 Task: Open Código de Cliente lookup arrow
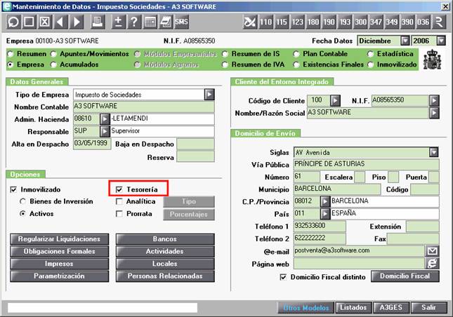click(x=335, y=101)
